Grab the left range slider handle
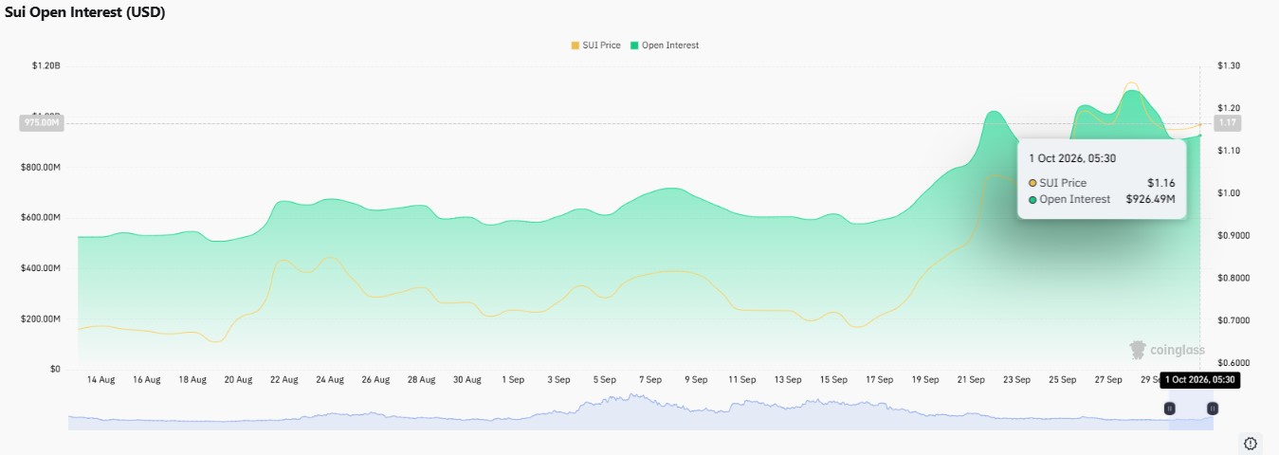The image size is (1279, 455). 1170,409
